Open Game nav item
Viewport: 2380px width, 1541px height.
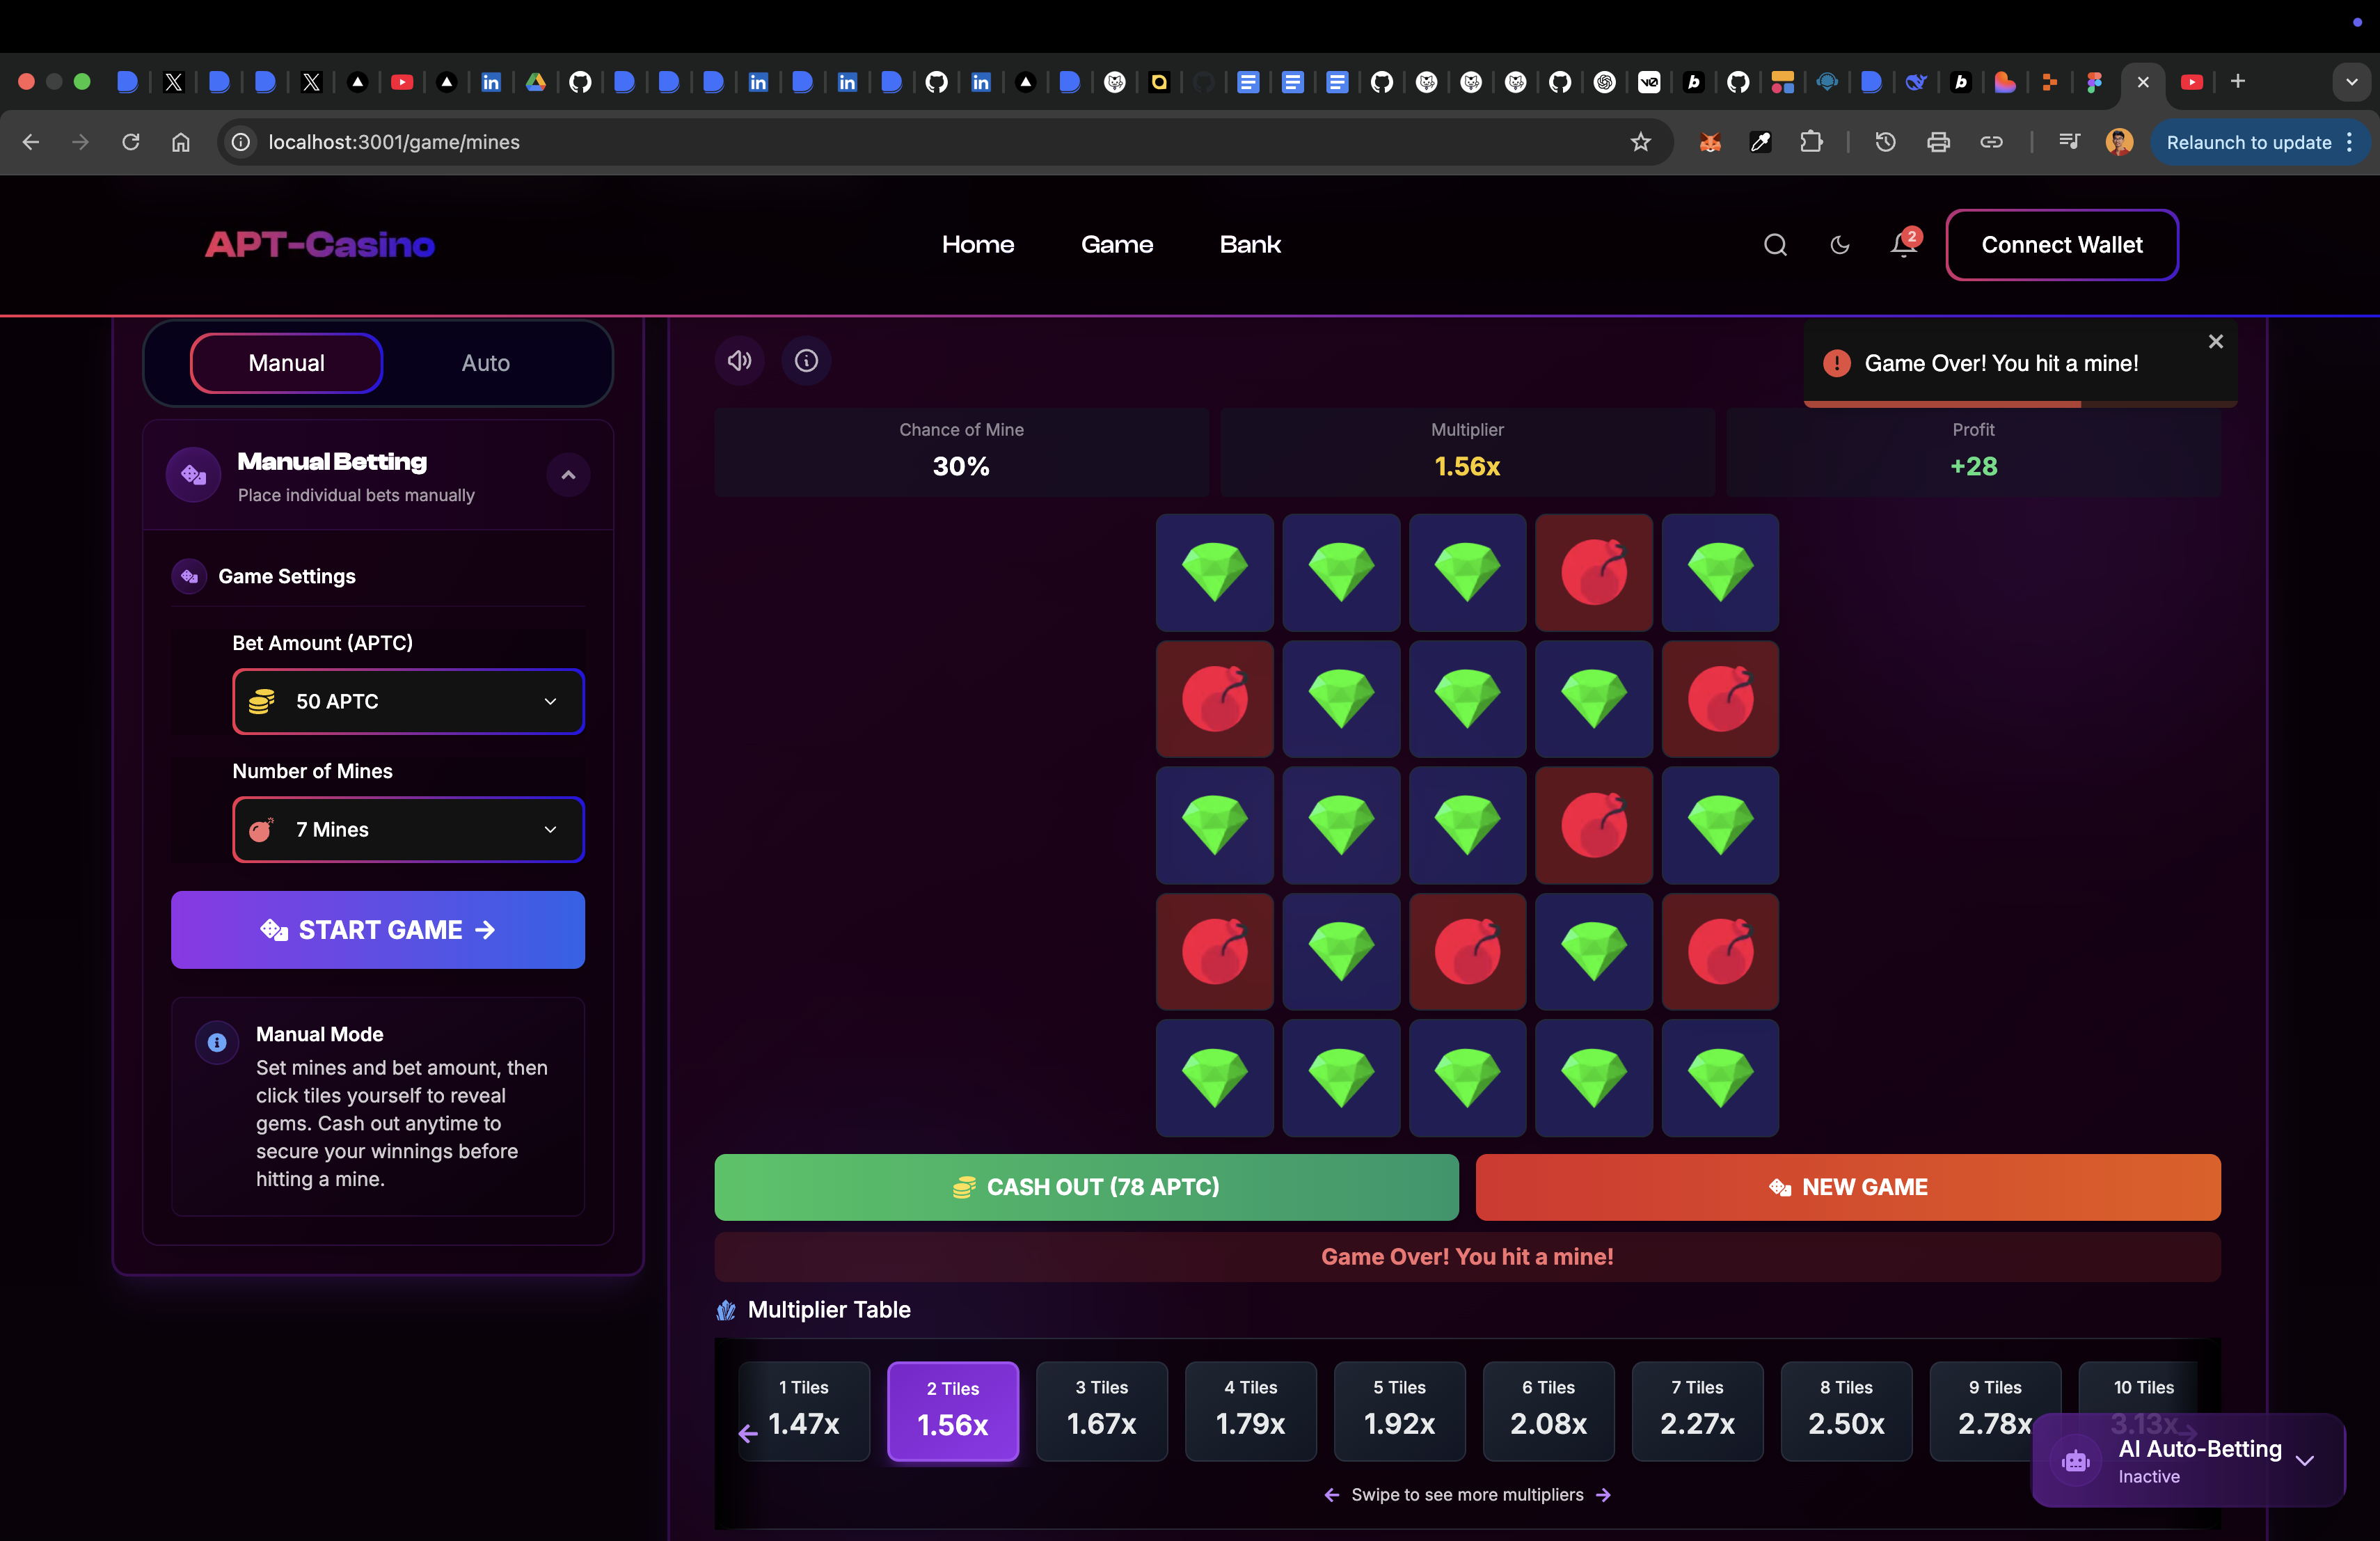click(x=1117, y=245)
